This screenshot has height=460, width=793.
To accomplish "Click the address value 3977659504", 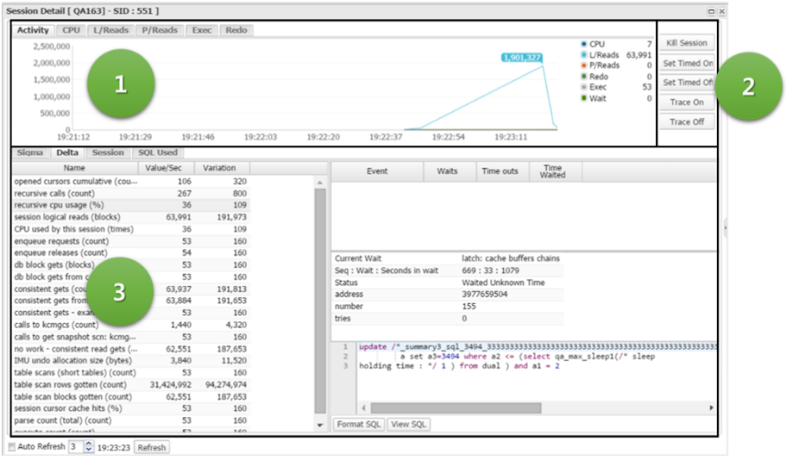I will (484, 295).
